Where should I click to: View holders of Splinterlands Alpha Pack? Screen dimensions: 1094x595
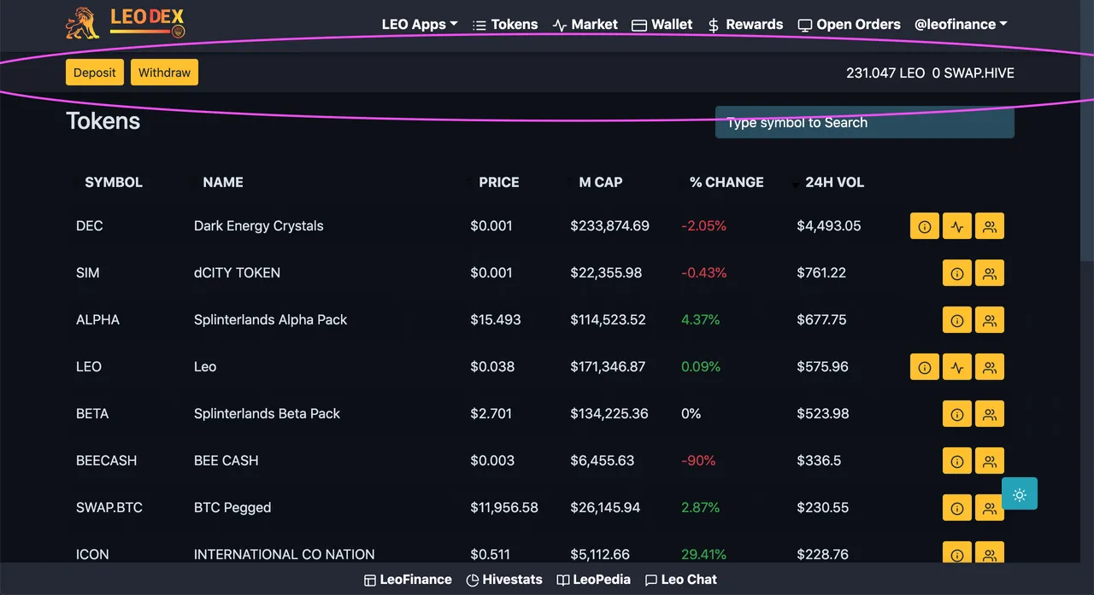pyautogui.click(x=990, y=320)
